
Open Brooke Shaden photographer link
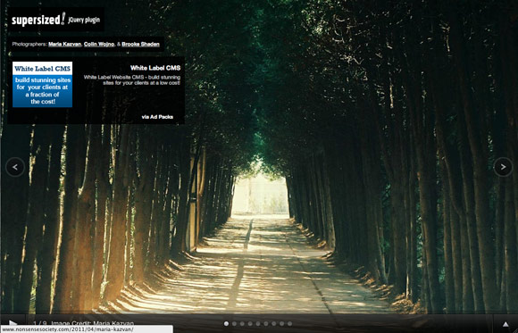[141, 44]
